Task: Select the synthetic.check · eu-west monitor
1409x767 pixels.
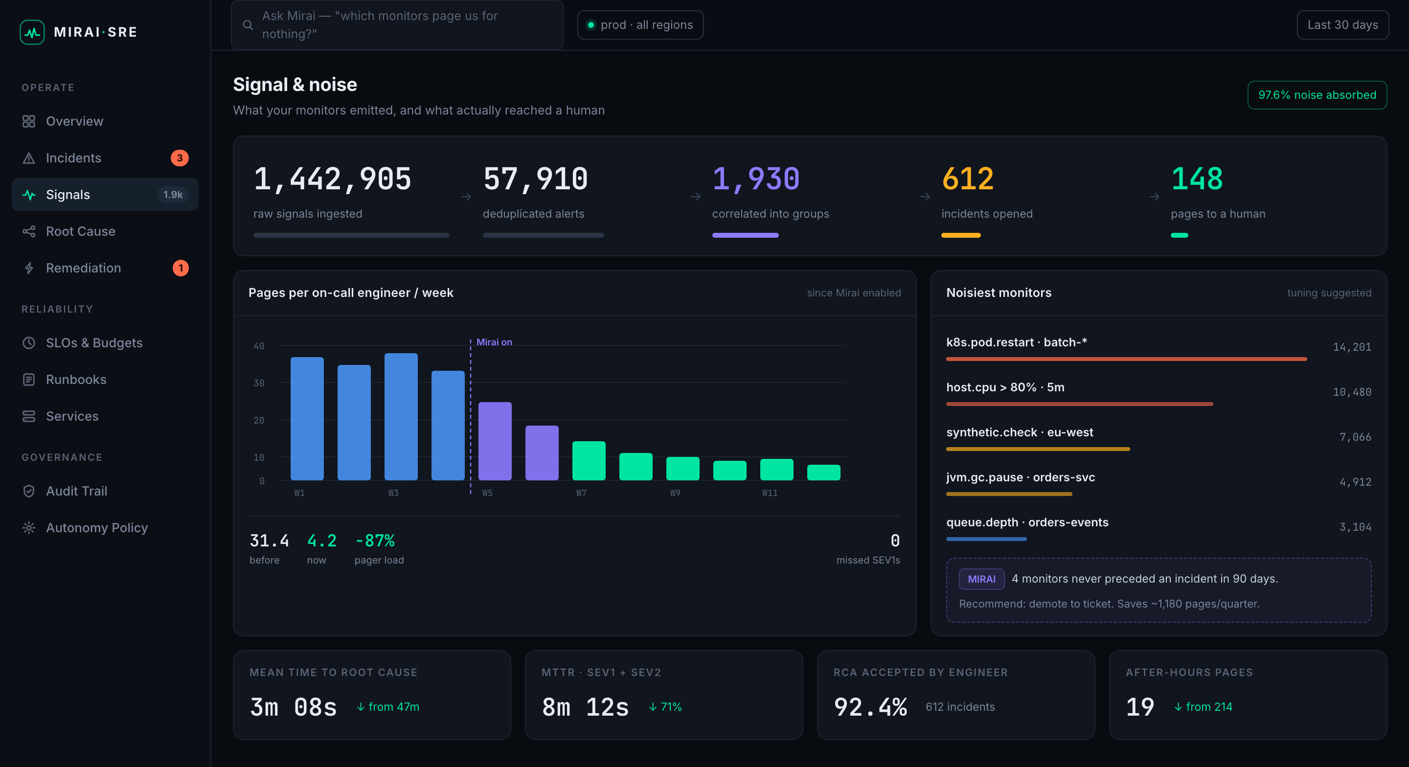Action: [1159, 438]
